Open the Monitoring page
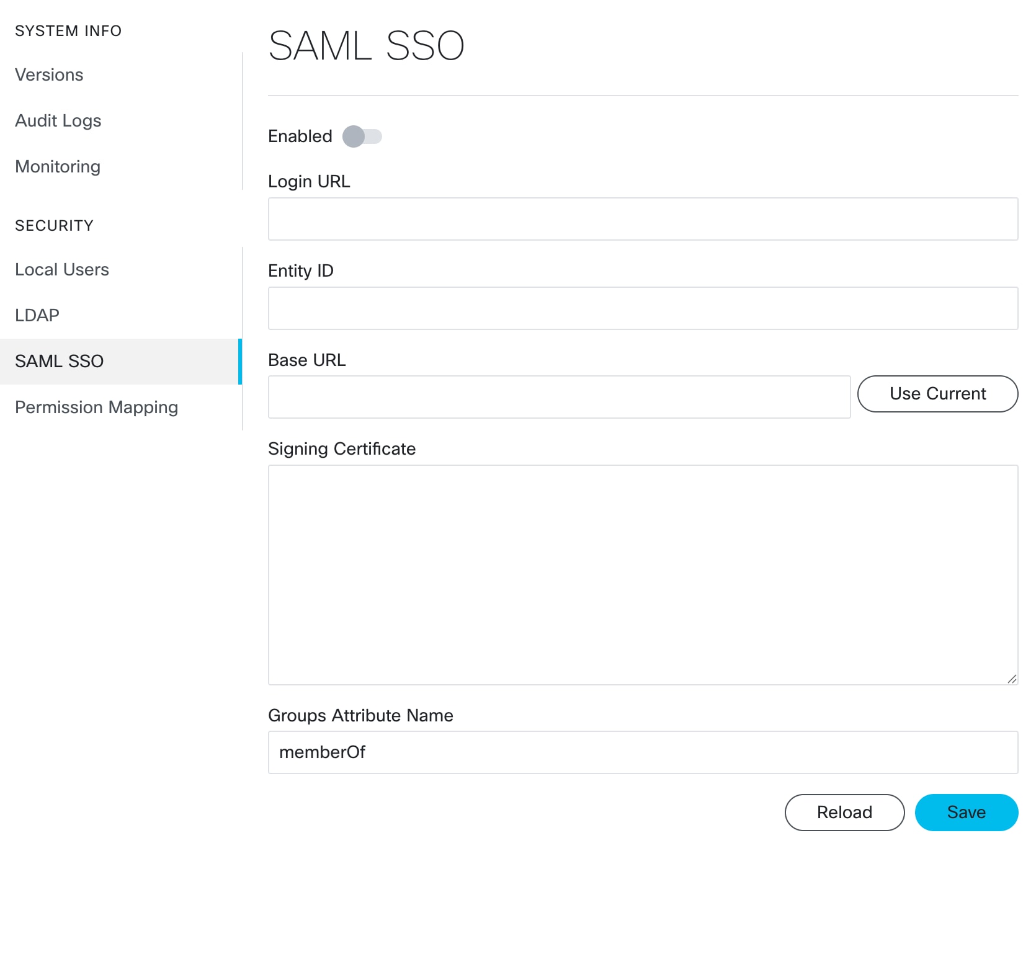Image resolution: width=1036 pixels, height=954 pixels. tap(57, 167)
